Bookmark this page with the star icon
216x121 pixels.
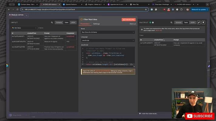point(146,9)
